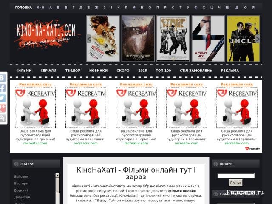Select the Бойовик genre link
This screenshot has width=272, height=204.
21,176
